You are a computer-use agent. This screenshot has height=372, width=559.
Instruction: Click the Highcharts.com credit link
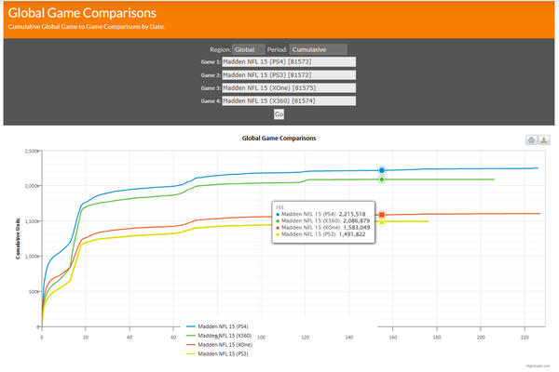(x=539, y=368)
